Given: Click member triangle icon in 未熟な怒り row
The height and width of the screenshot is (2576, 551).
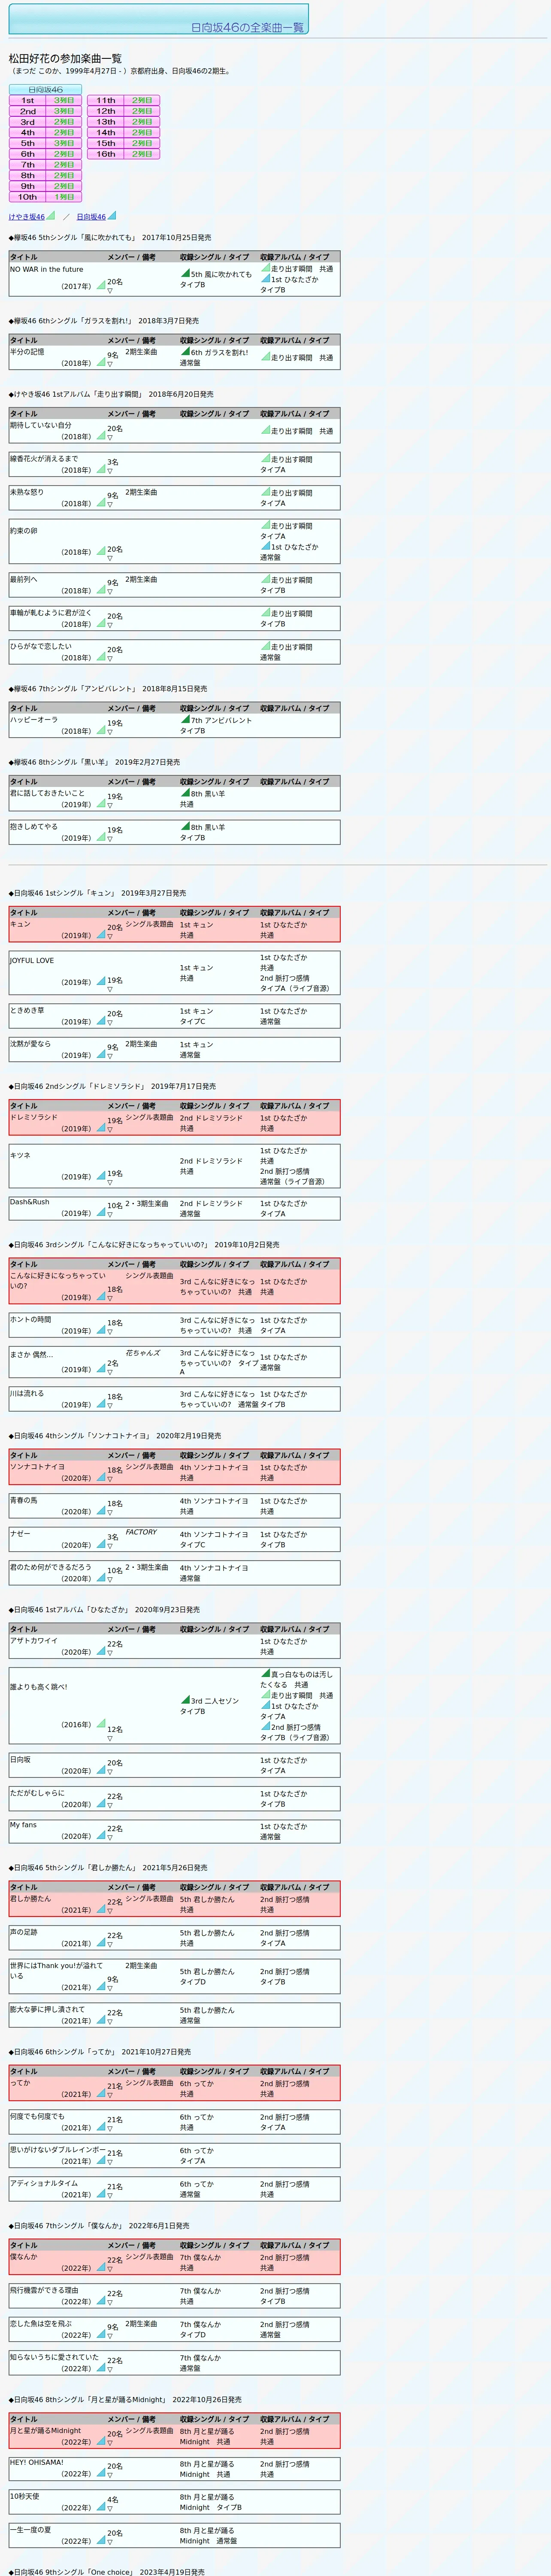Looking at the screenshot, I should click(x=101, y=502).
